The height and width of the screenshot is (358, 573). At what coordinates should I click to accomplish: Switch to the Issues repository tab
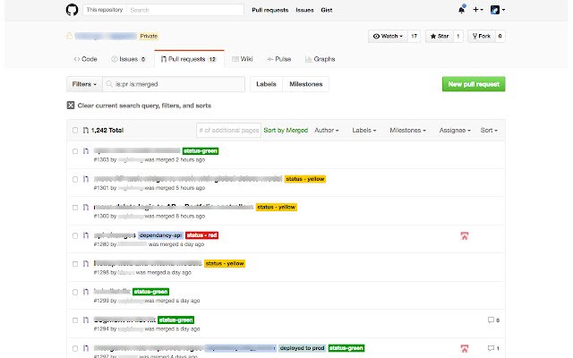[x=128, y=59]
